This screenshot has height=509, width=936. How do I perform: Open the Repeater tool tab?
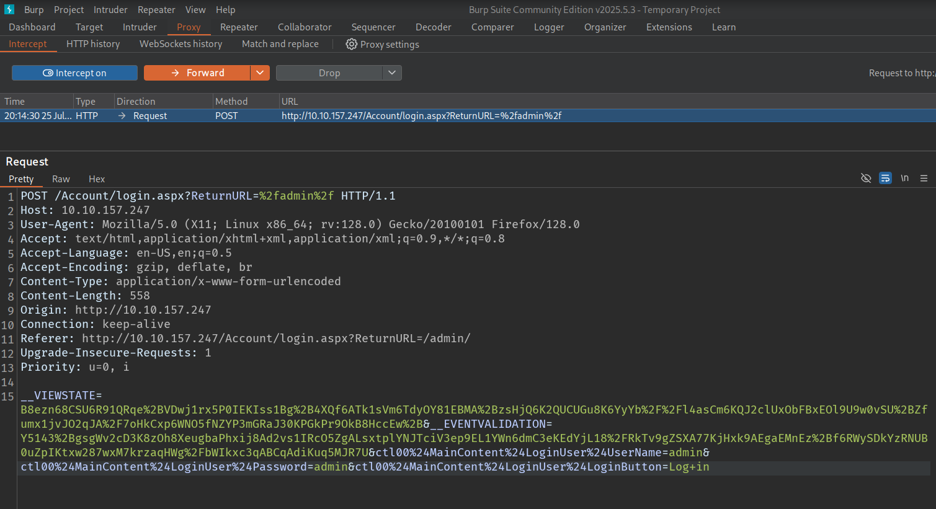click(x=239, y=27)
